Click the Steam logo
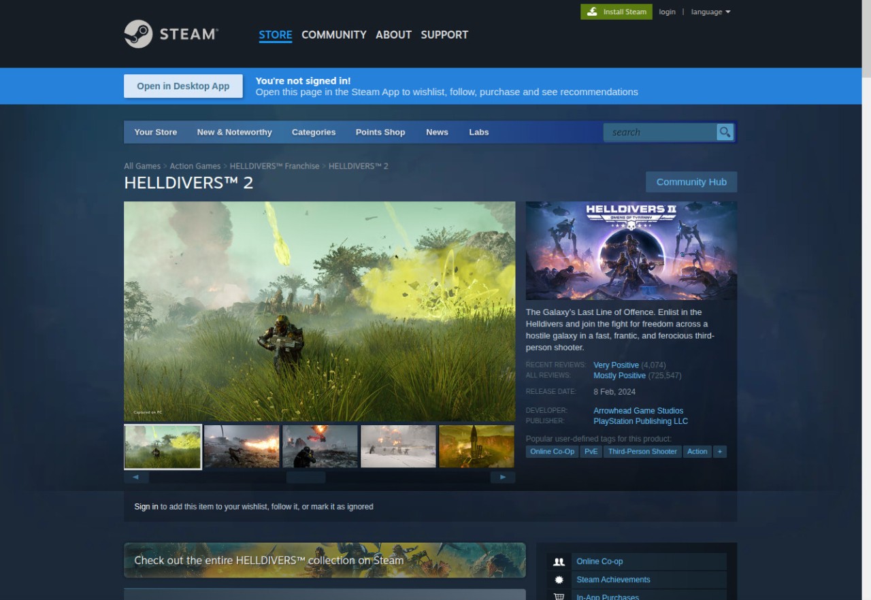Screen dimensions: 871x600 (x=171, y=34)
